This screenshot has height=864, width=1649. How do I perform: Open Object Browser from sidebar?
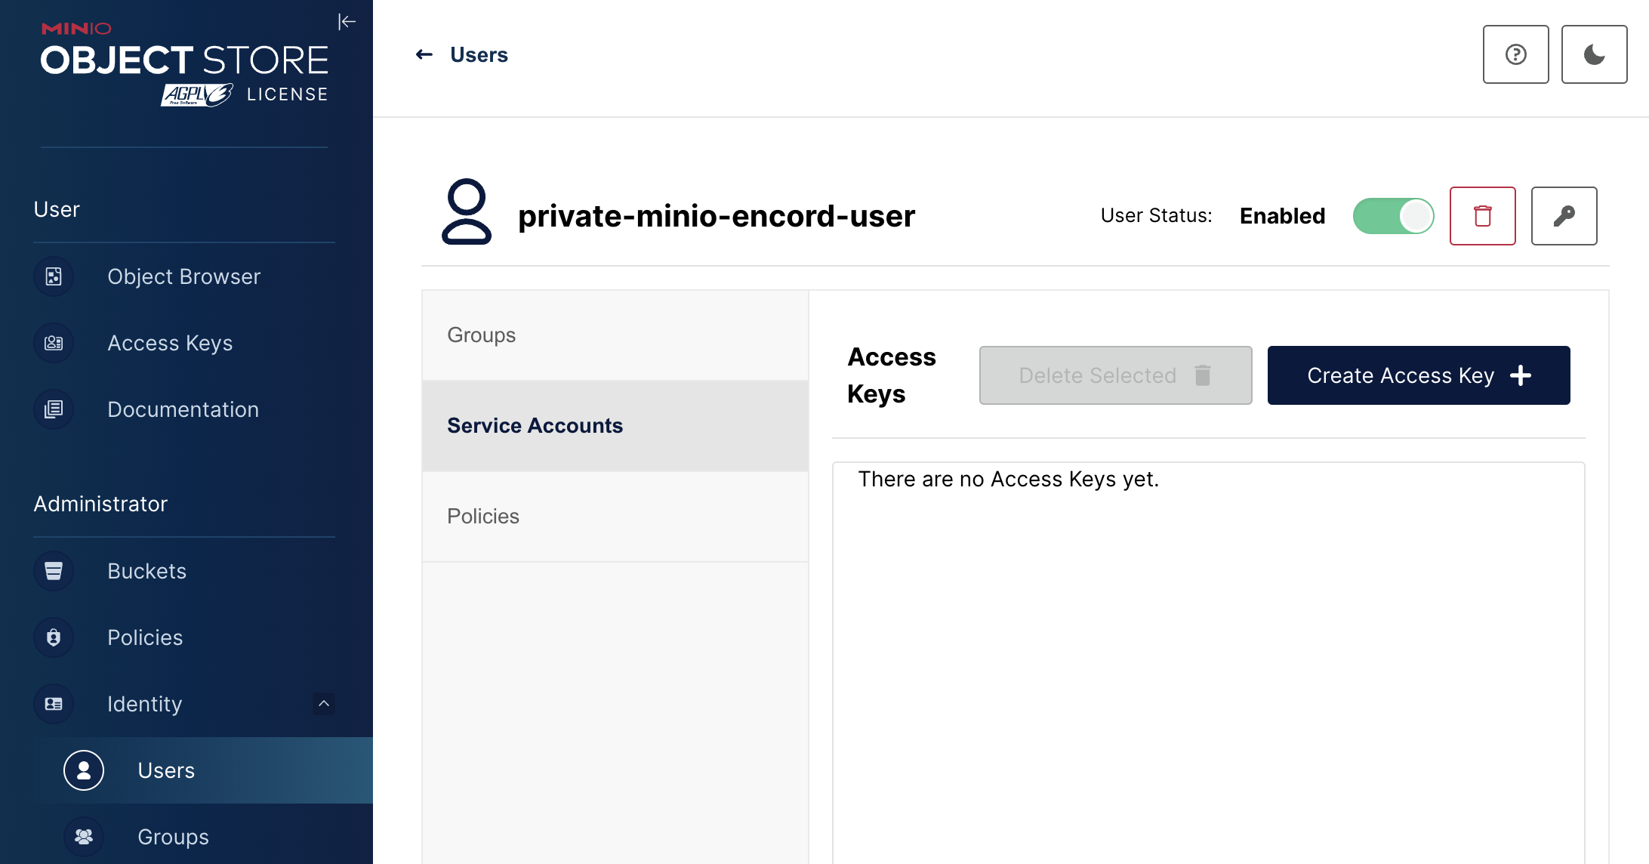[x=184, y=276]
